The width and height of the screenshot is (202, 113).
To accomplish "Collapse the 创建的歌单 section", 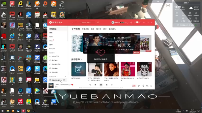I will coord(53,77).
